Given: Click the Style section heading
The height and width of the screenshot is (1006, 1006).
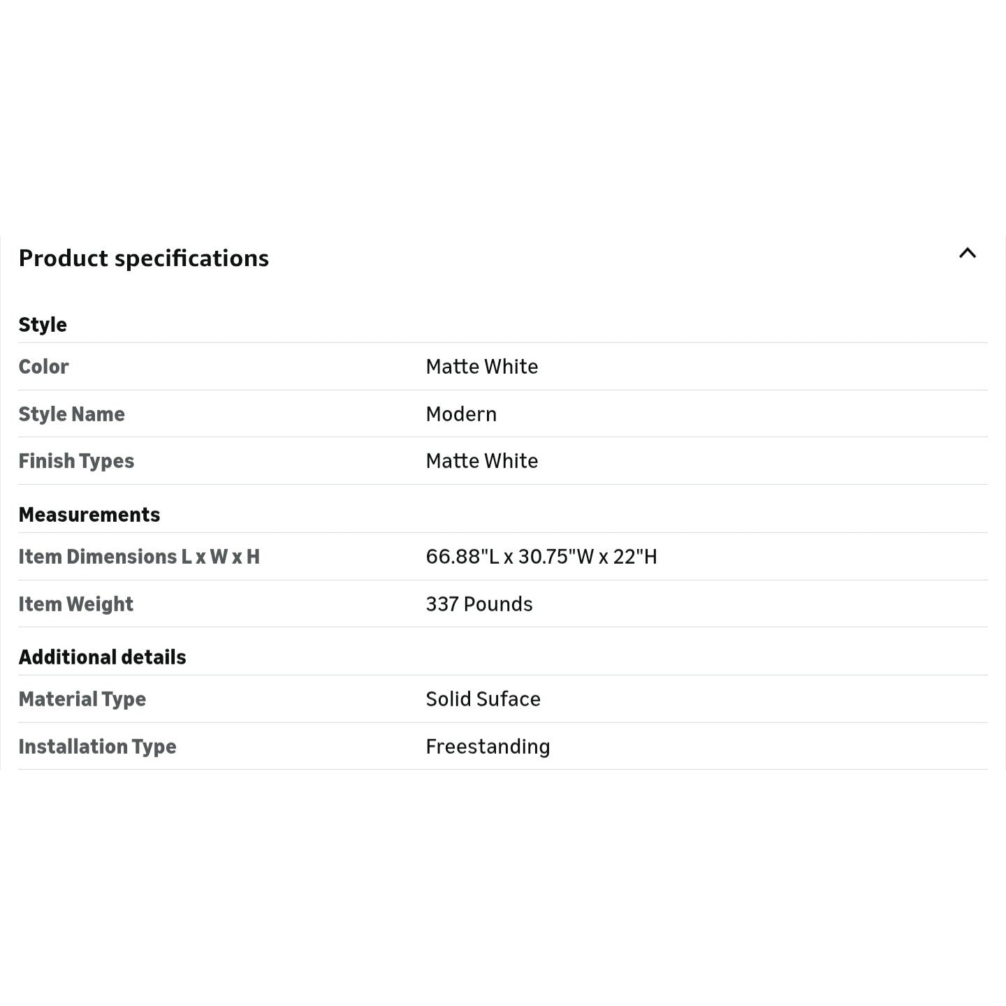Looking at the screenshot, I should pyautogui.click(x=43, y=325).
